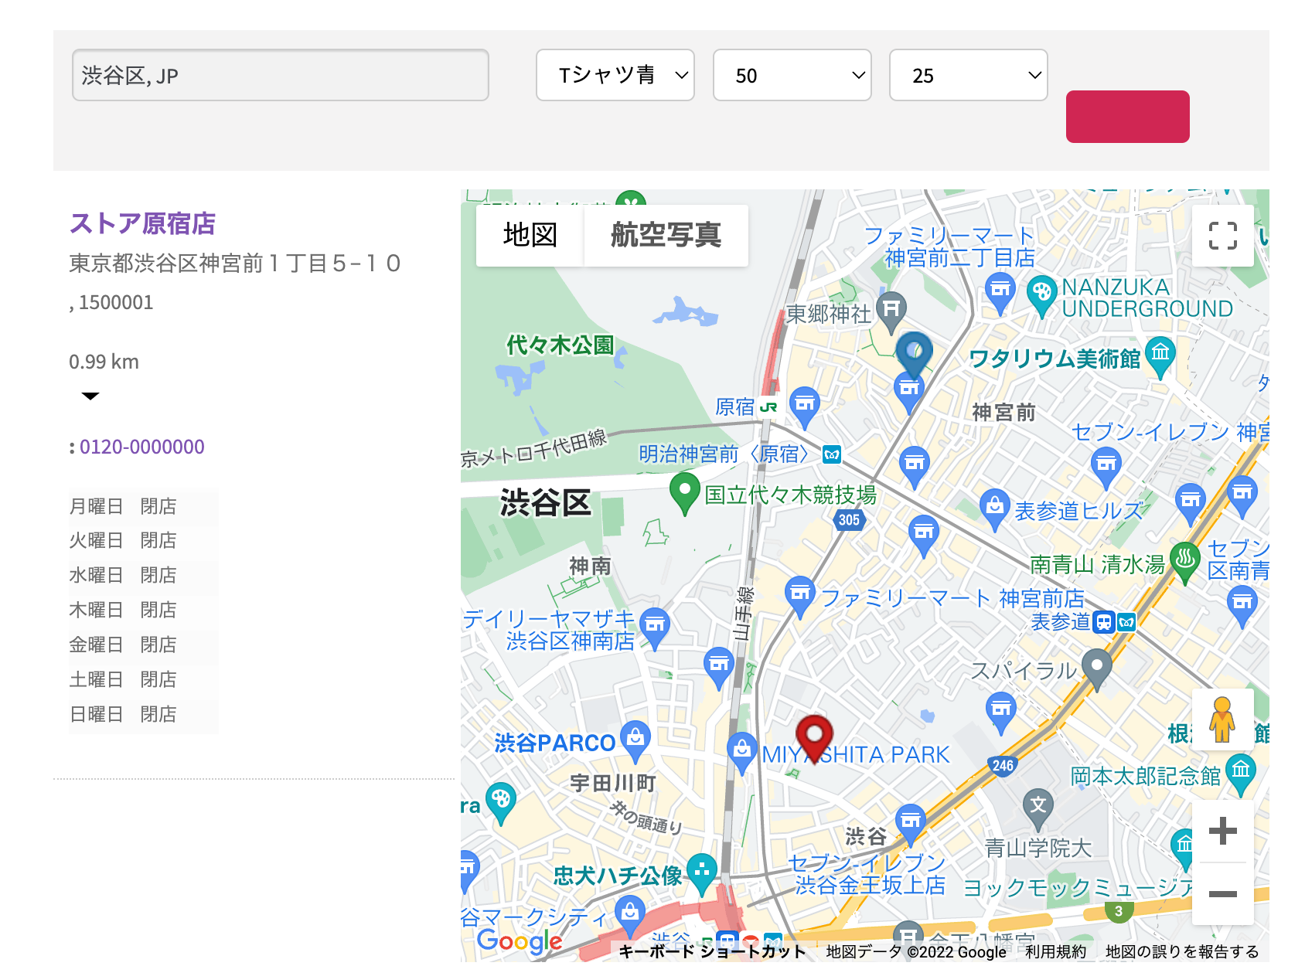Click the 表参道 station train icon

(x=1105, y=621)
